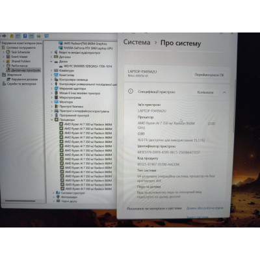Click the info icon beside Специфікації пристрою

pos(131,91)
